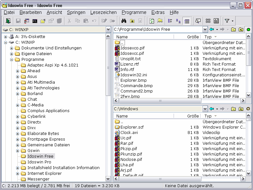Go up one folder in upper pane
This screenshot has height=190, width=253.
(241, 29)
